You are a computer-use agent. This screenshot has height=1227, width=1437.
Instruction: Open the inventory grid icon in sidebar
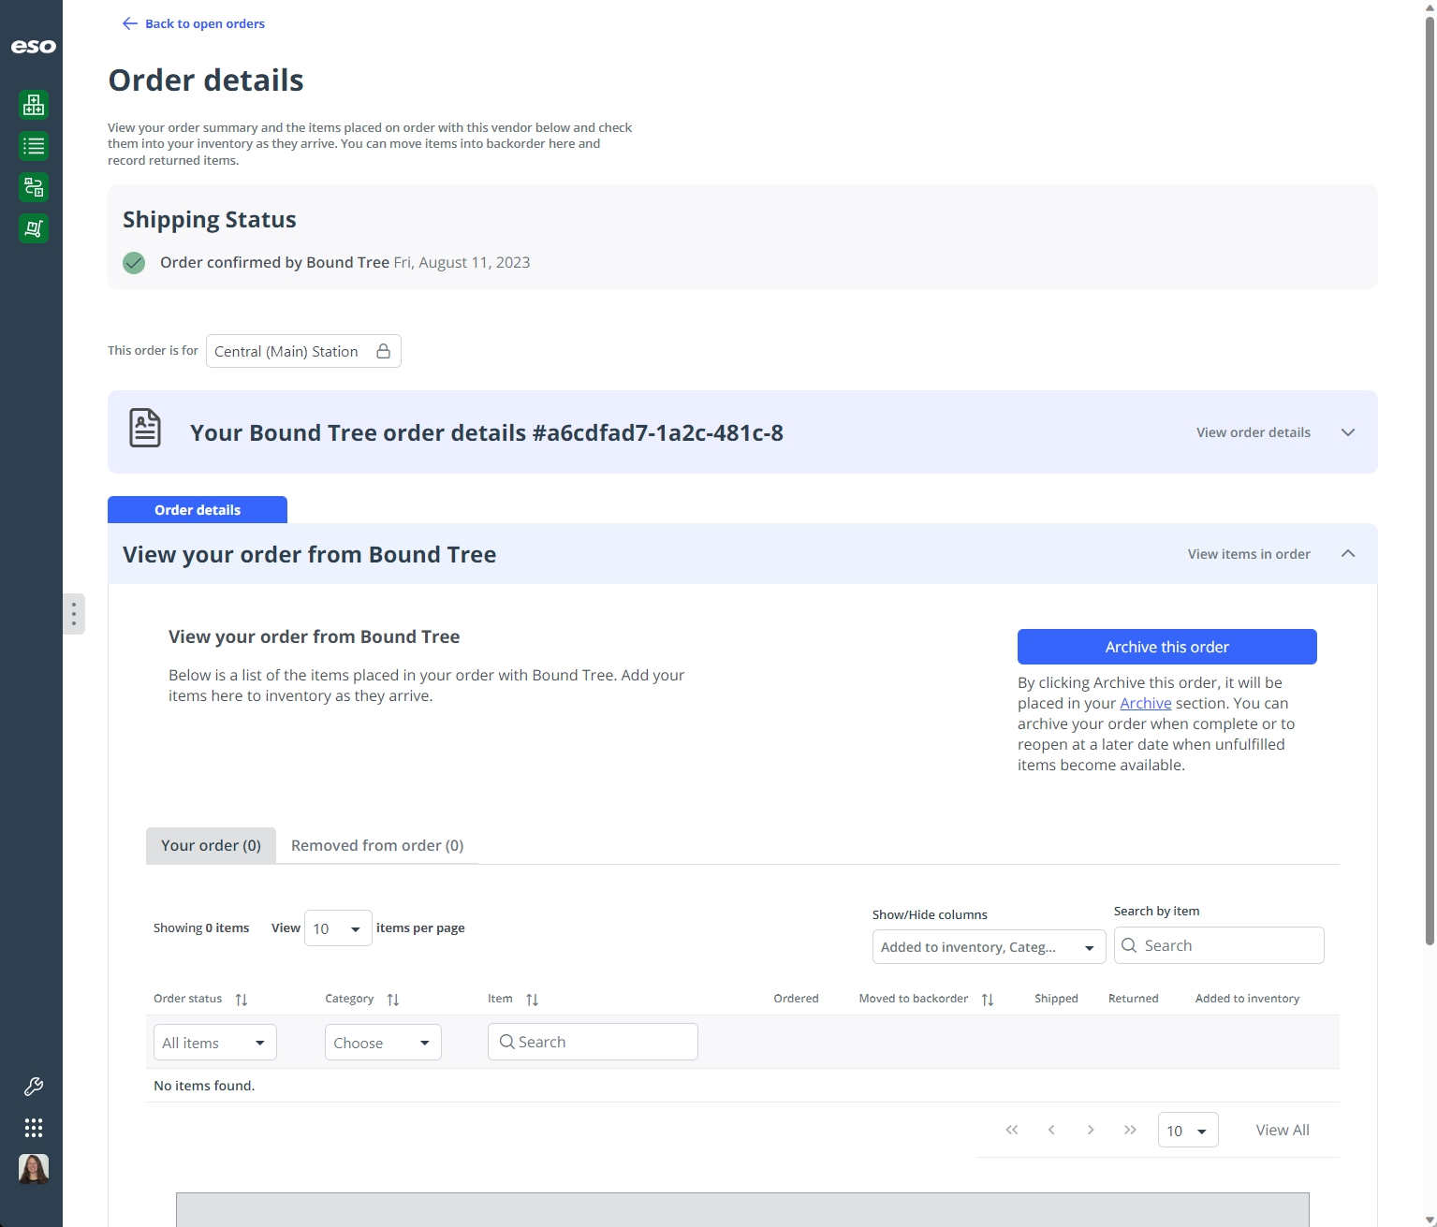pos(34,105)
